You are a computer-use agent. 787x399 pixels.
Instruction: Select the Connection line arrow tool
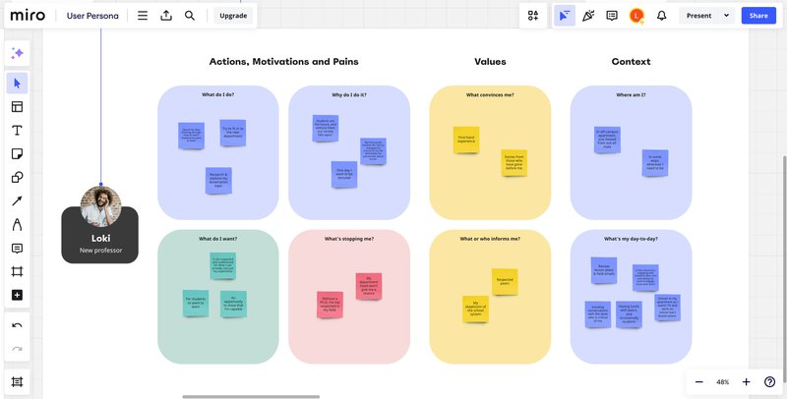18,201
